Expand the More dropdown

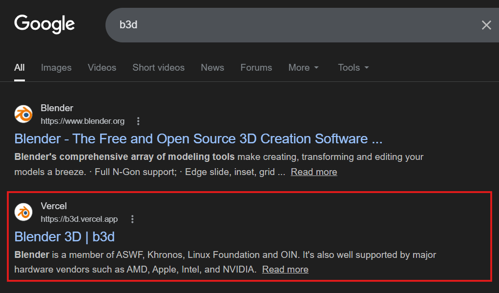(x=303, y=68)
